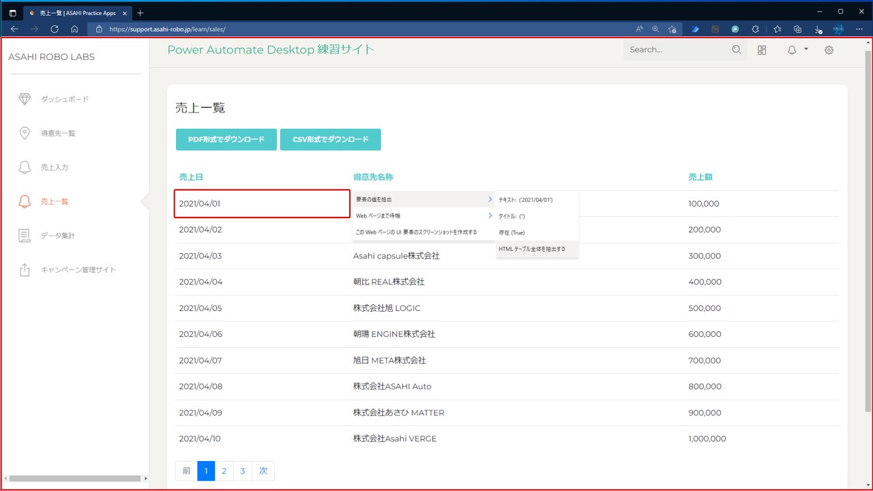Select タイトル: ('') submenu entry
Viewport: 873px width, 491px height.
tap(537, 216)
